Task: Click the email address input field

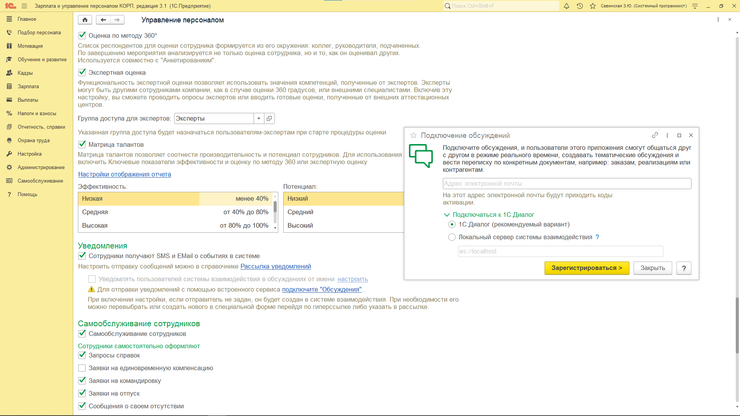Action: click(x=567, y=183)
